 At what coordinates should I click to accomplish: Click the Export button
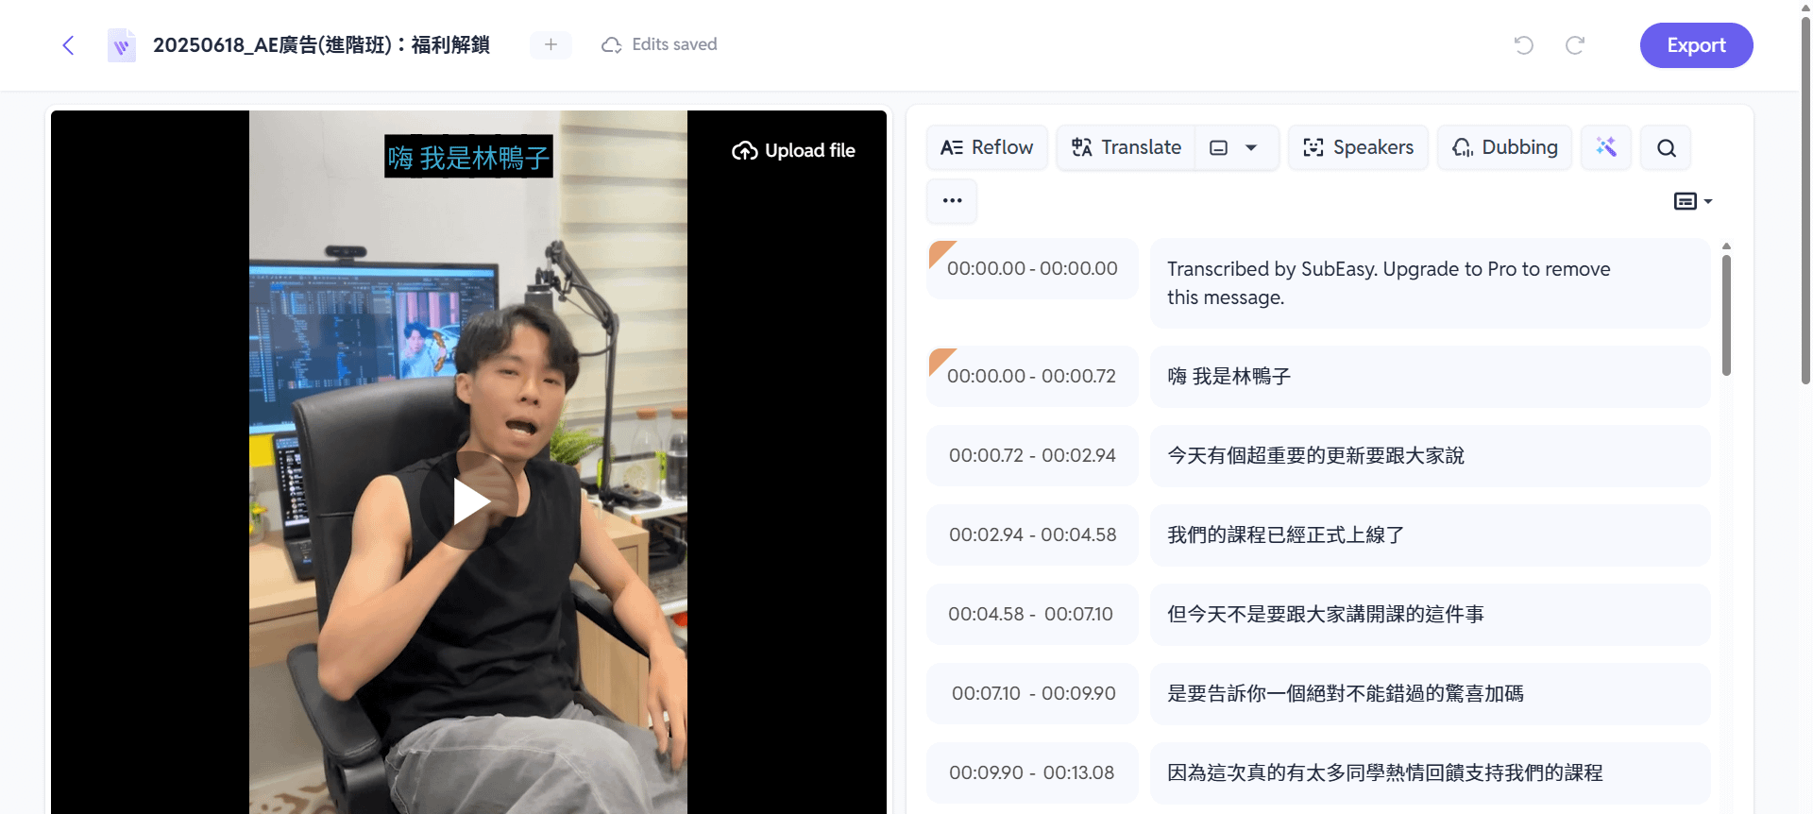coord(1696,45)
